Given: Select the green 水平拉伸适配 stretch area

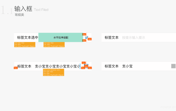Looking at the screenshot, I should pos(61,37).
